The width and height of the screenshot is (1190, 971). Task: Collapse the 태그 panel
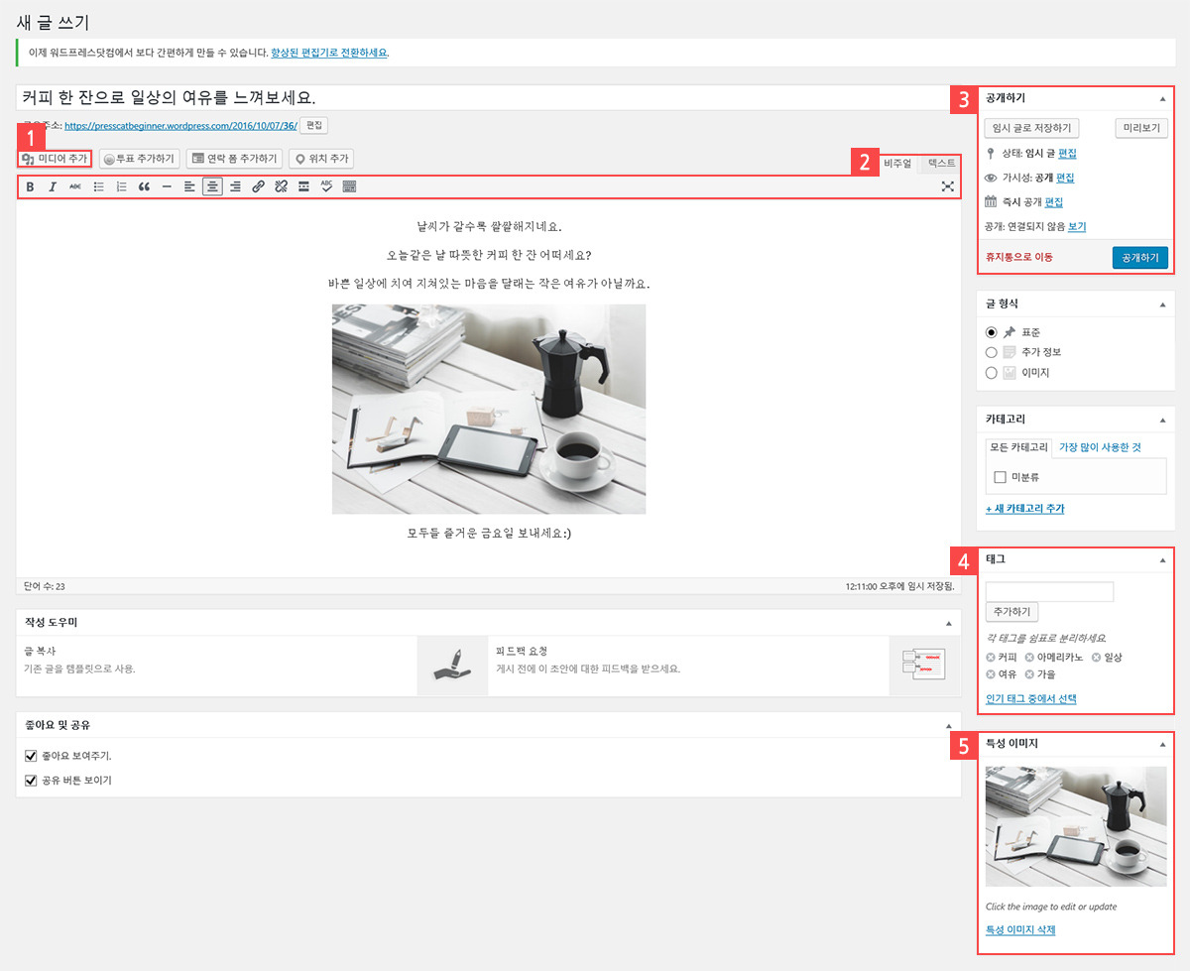1162,560
